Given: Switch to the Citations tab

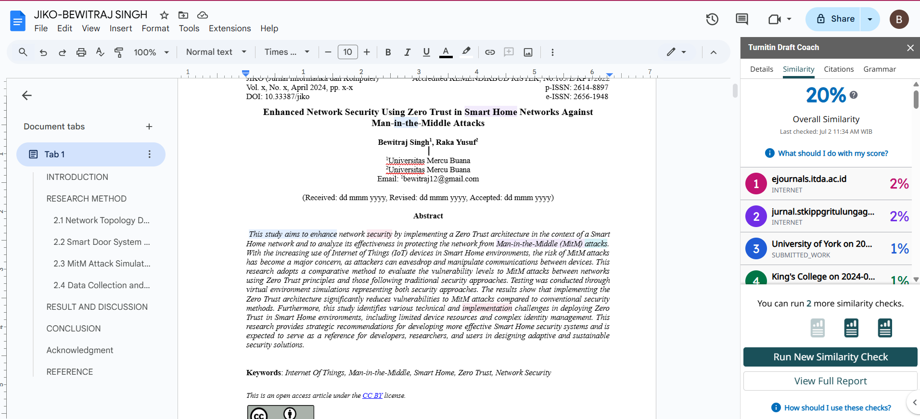Looking at the screenshot, I should (x=839, y=69).
